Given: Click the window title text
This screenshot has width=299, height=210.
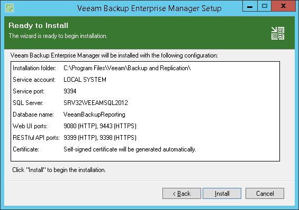Looking at the screenshot, I should [x=149, y=8].
